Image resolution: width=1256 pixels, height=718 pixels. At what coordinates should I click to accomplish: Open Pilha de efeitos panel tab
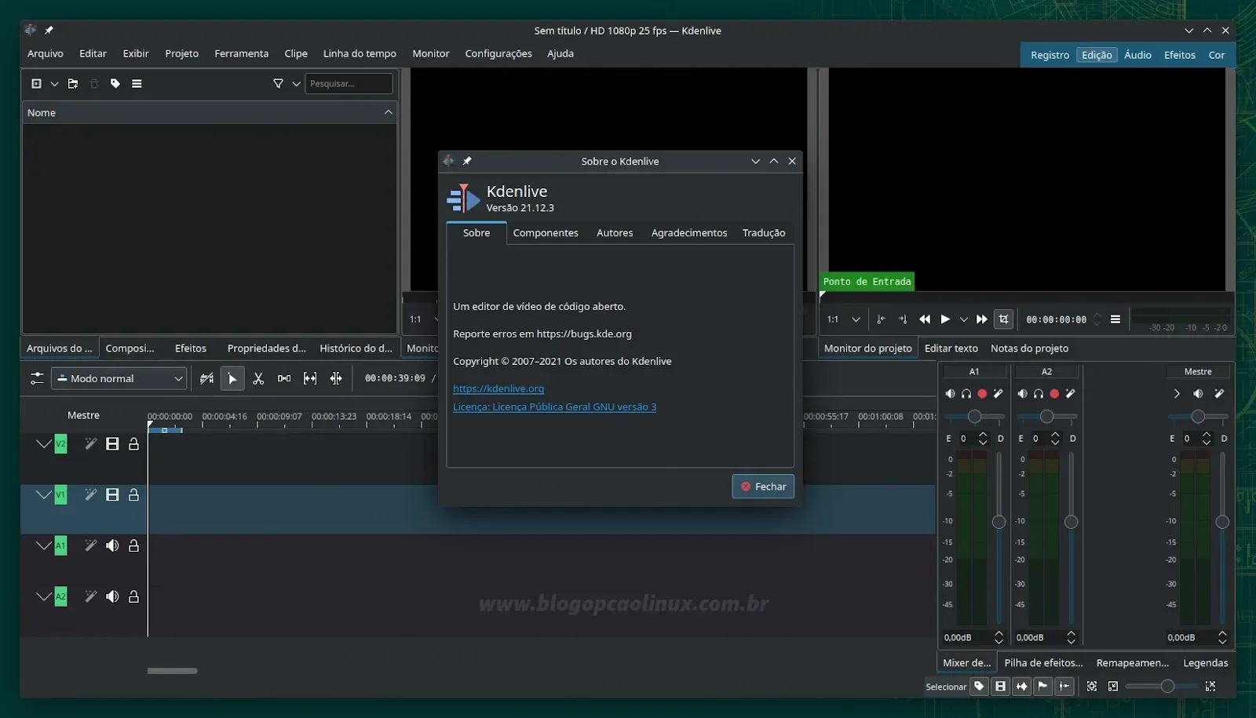point(1043,663)
